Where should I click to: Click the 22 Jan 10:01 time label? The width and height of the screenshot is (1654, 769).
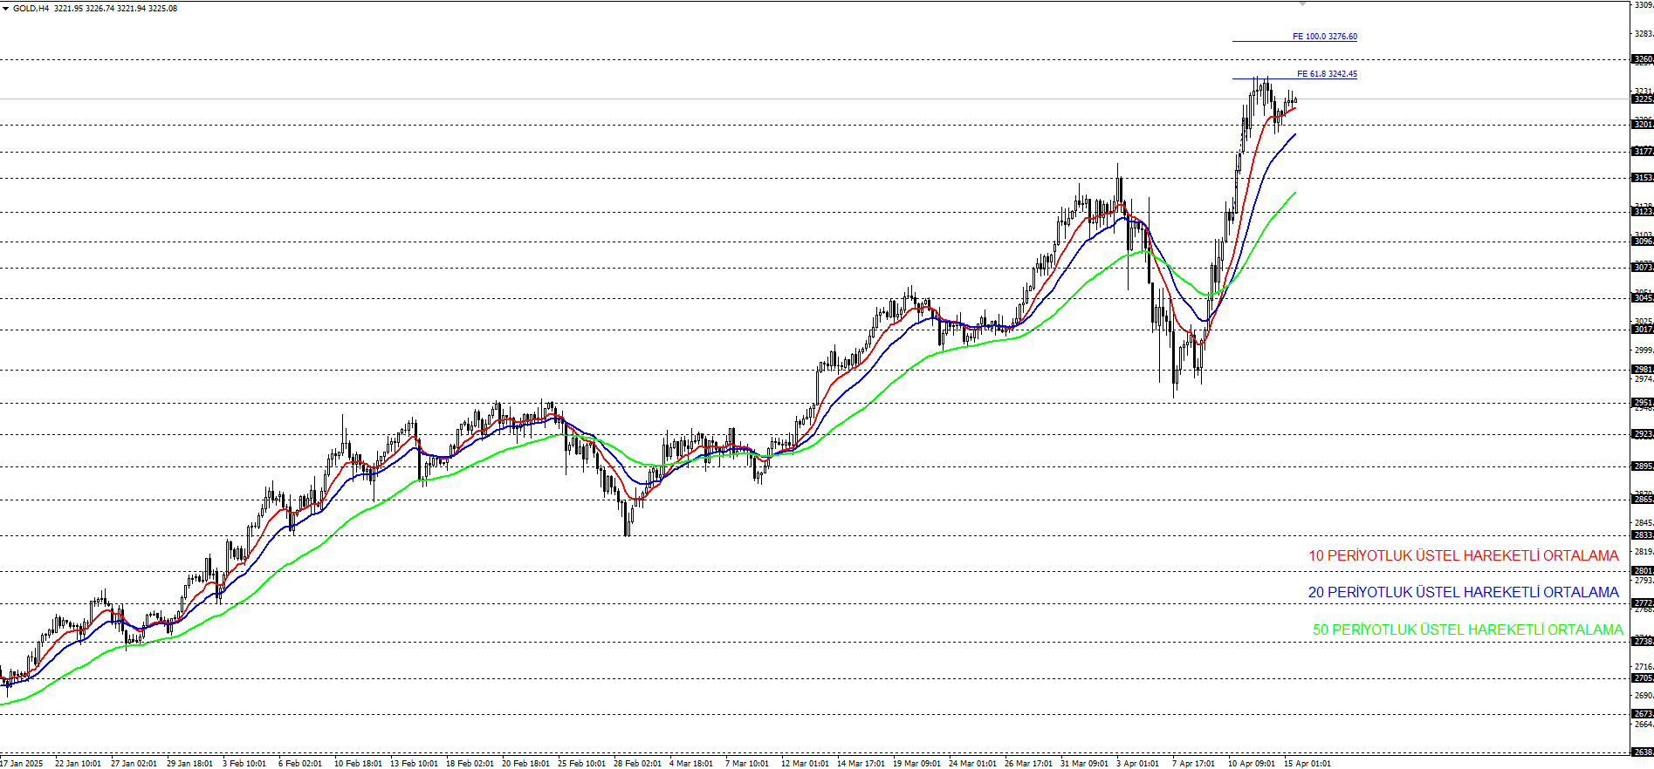(78, 763)
